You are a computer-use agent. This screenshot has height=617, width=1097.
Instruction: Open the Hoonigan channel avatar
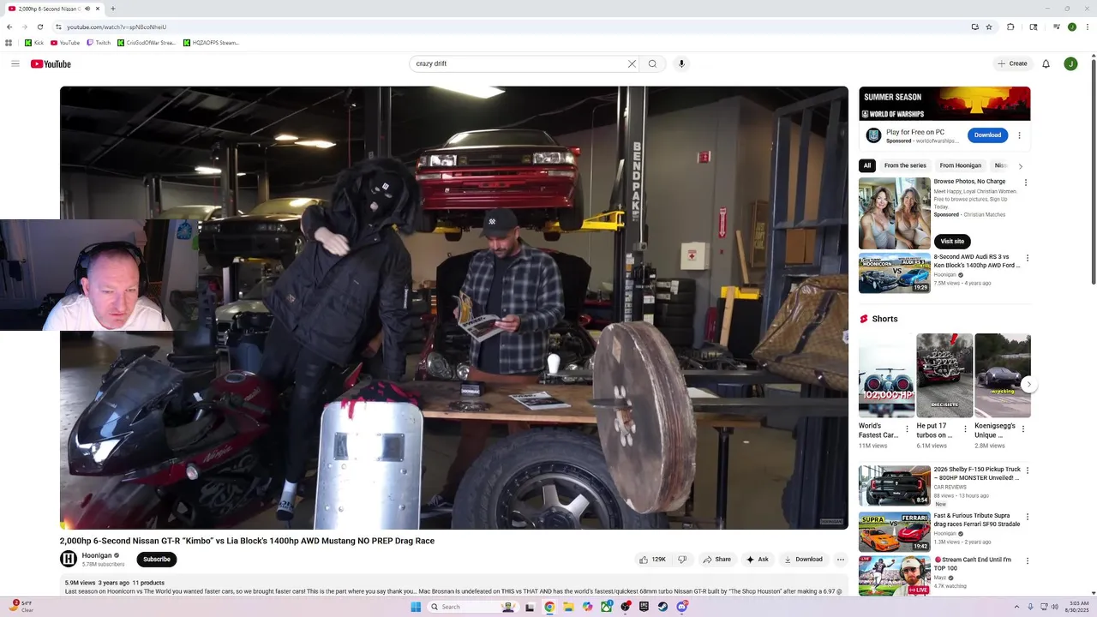(x=69, y=559)
